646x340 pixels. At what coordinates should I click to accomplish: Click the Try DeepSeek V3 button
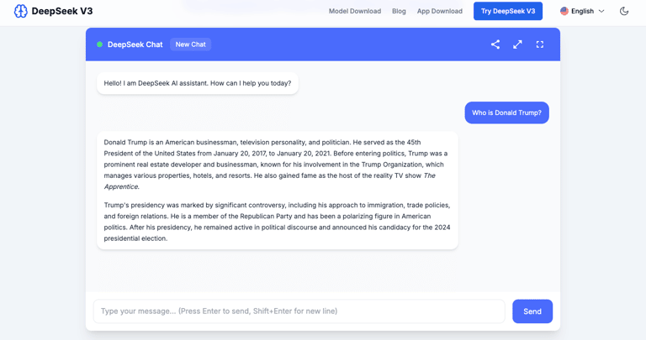pos(508,11)
